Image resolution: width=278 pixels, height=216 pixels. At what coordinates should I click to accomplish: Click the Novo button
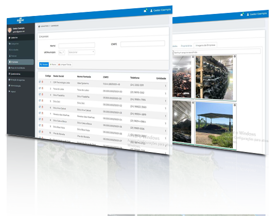click(x=53, y=64)
